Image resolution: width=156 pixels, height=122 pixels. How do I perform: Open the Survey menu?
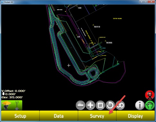pos(97,116)
